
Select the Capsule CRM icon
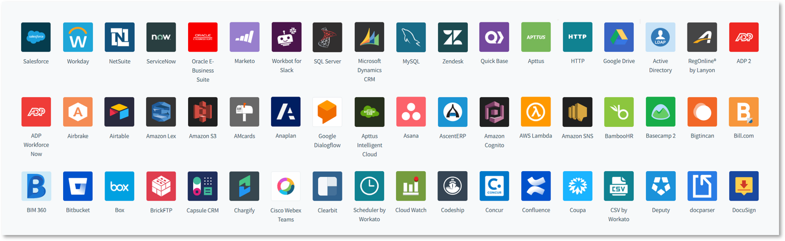point(203,186)
